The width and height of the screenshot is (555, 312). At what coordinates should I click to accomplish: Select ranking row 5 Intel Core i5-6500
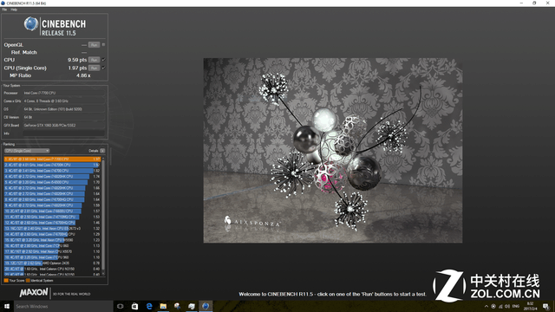click(x=52, y=182)
